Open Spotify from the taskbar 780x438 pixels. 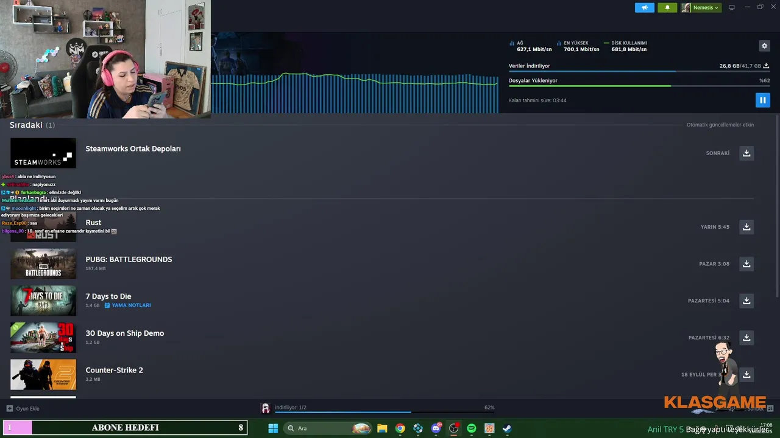click(471, 428)
